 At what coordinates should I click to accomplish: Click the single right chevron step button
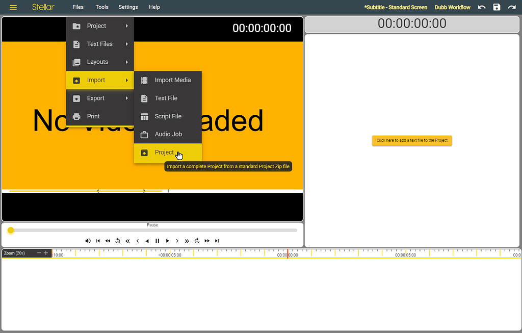tap(177, 241)
